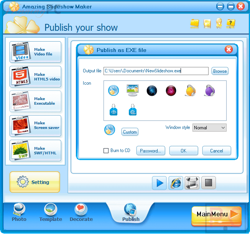Screen dimensions: 250x234
Task: Select the blue globe tag icon
Action: pyautogui.click(x=133, y=110)
